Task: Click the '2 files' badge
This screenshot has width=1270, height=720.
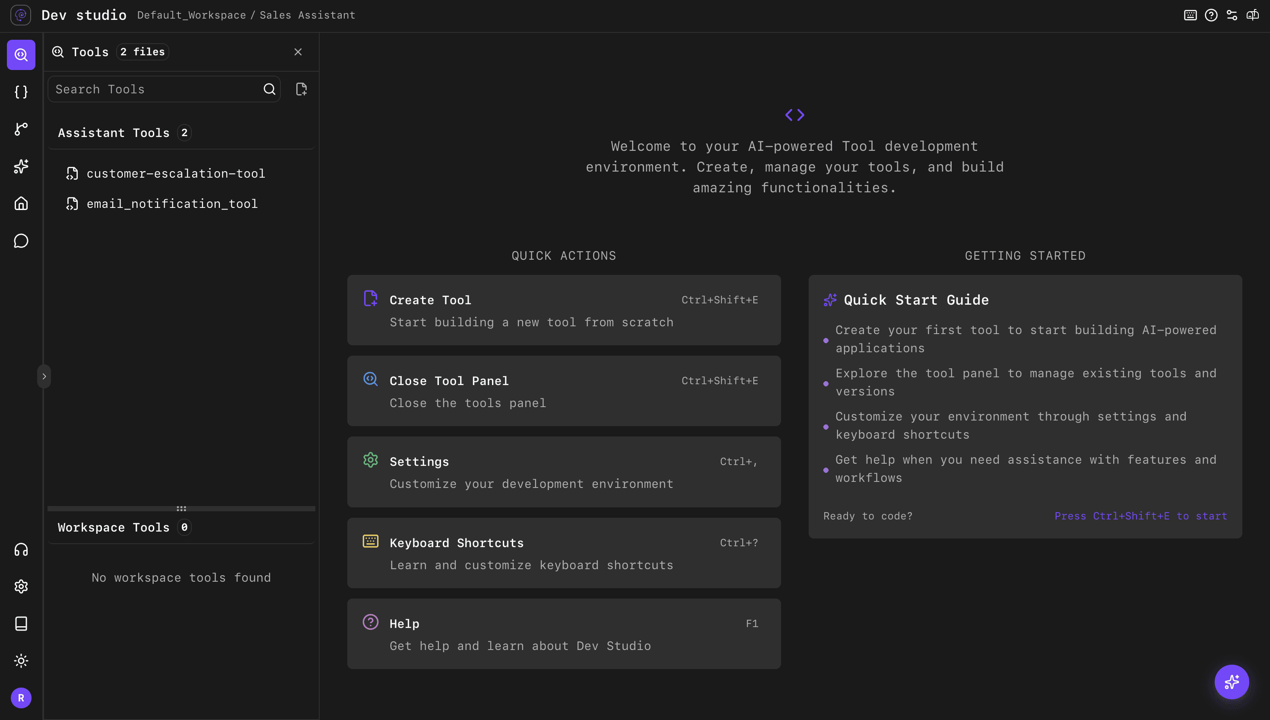Action: (142, 52)
